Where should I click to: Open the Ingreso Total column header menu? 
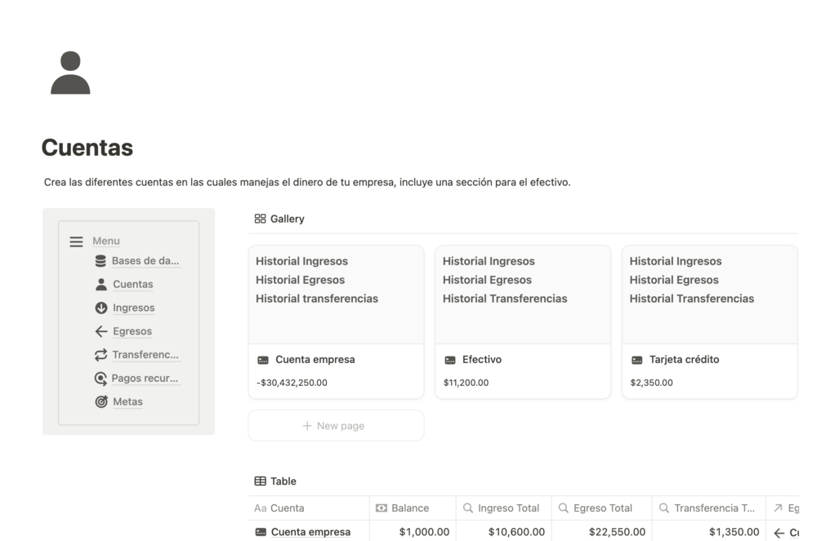pyautogui.click(x=508, y=508)
